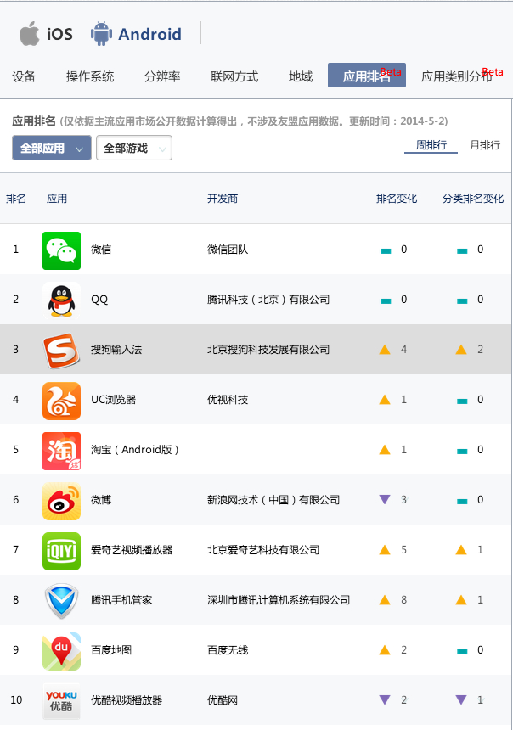The width and height of the screenshot is (513, 730).
Task: Select the iOS platform Apple icon
Action: click(x=30, y=33)
